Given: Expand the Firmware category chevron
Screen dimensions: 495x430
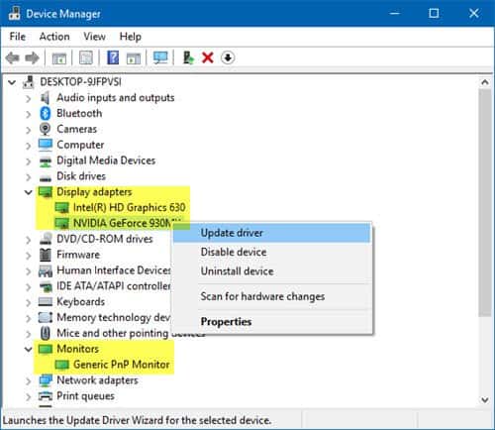Looking at the screenshot, I should [x=29, y=255].
